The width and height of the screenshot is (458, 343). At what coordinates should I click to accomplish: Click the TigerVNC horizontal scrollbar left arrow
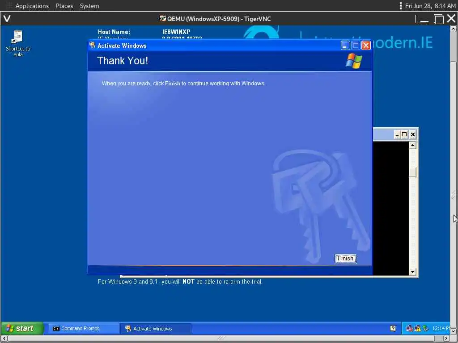(x=4, y=339)
